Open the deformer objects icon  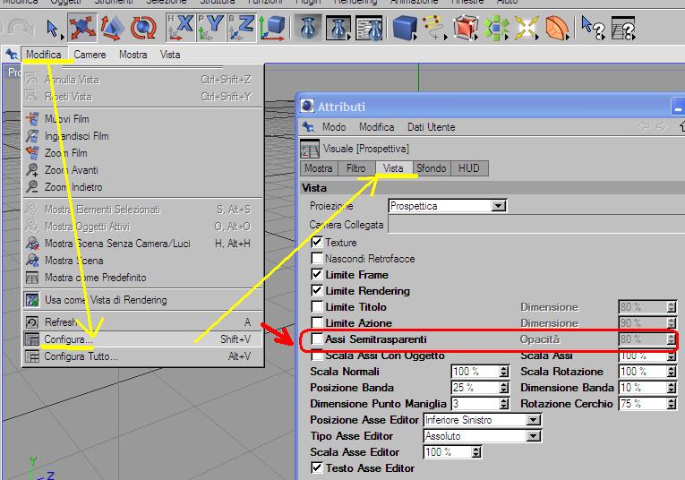(557, 29)
